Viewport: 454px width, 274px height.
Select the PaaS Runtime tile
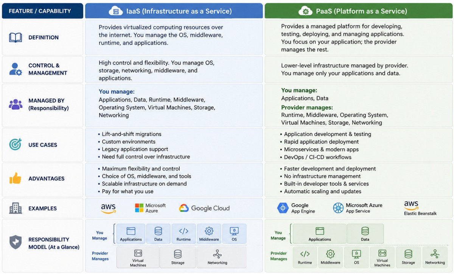(305, 257)
